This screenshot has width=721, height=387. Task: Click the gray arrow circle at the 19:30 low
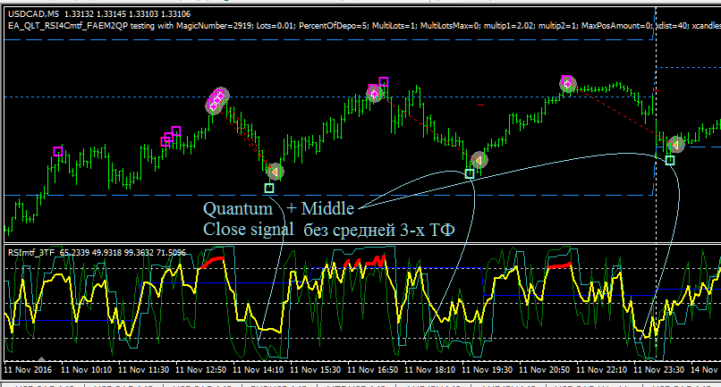479,160
